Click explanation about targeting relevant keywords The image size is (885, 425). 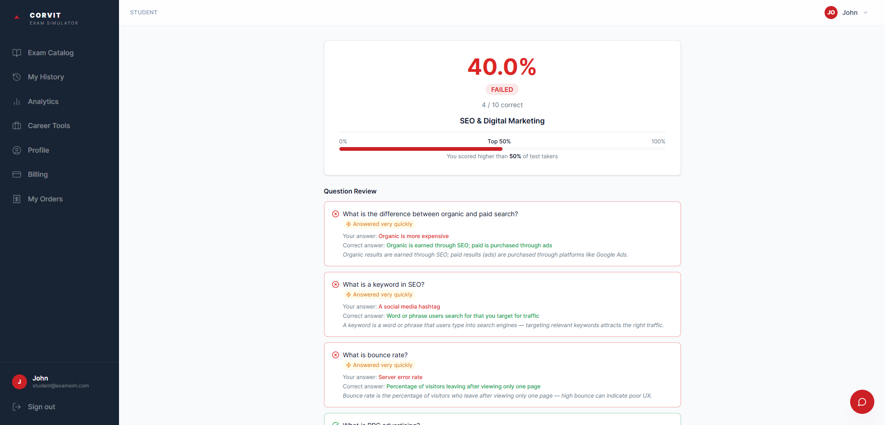coord(503,325)
